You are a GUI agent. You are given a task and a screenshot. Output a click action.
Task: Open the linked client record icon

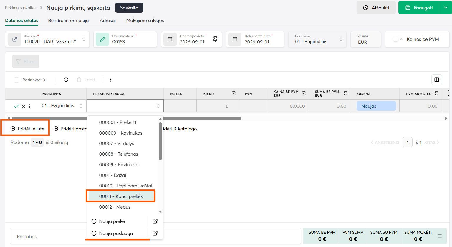pyautogui.click(x=14, y=39)
